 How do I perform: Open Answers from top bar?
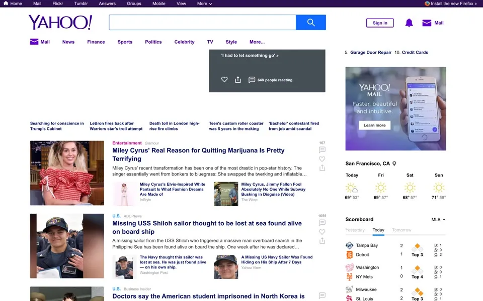107,4
